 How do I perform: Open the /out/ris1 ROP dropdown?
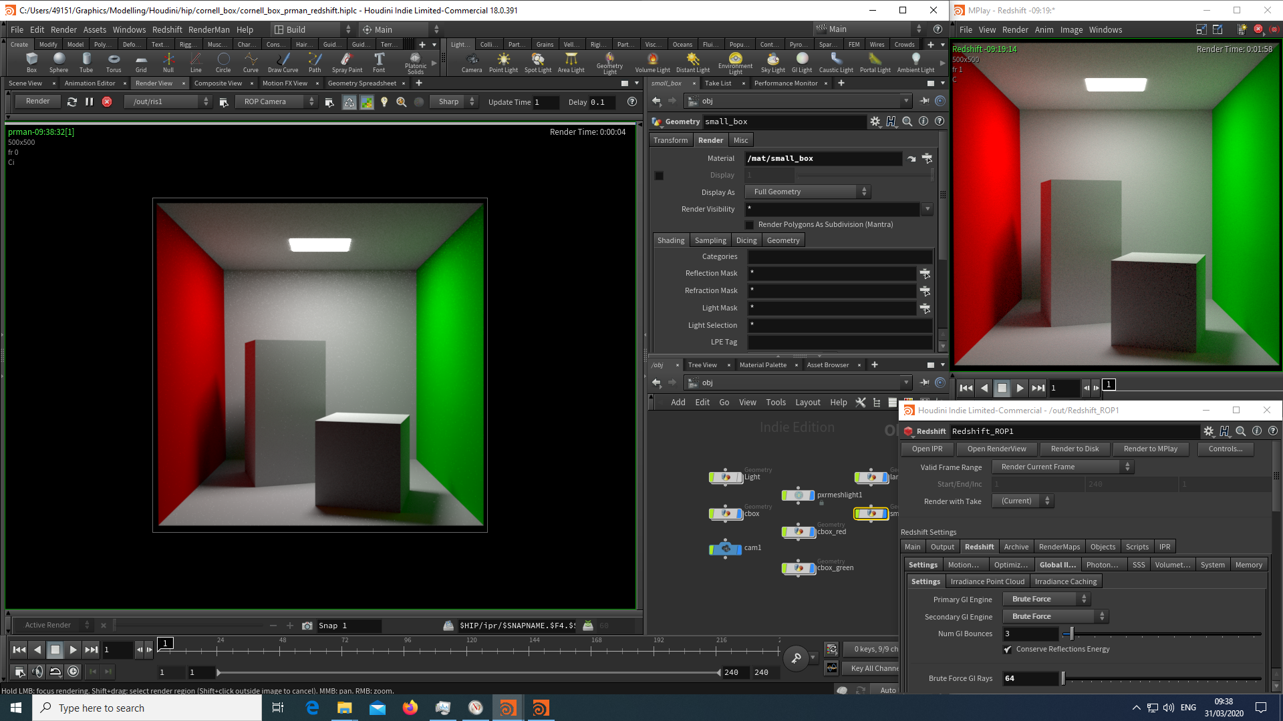168,101
